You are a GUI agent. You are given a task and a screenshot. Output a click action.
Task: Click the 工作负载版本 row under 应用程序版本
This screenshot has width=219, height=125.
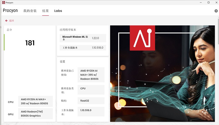(x=83, y=48)
